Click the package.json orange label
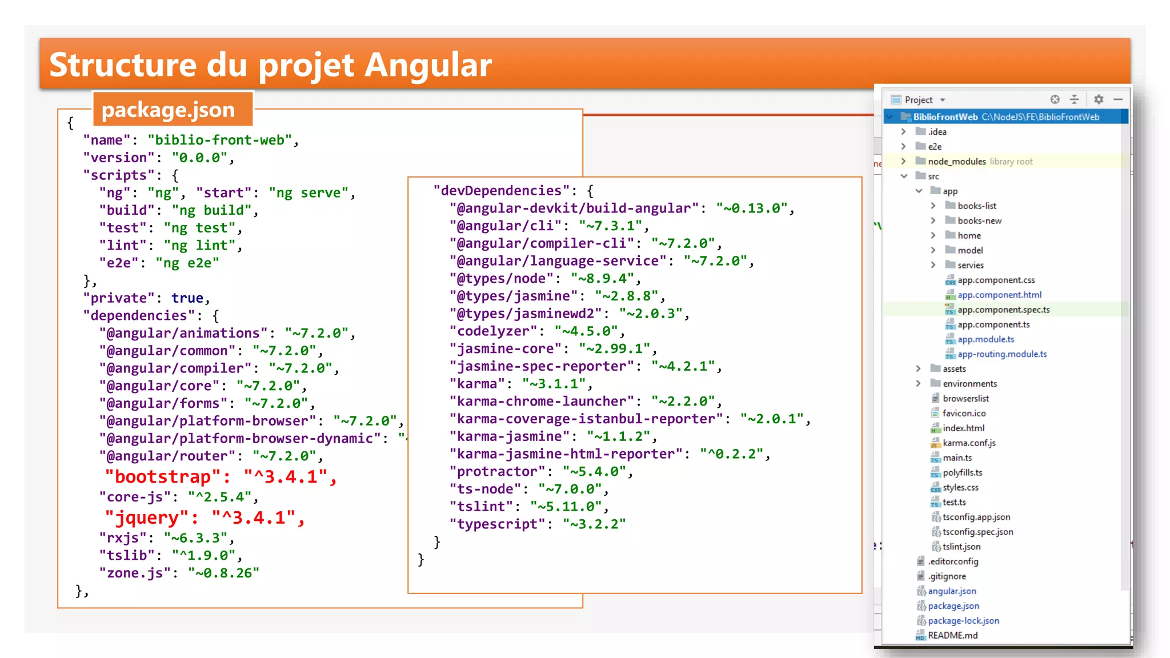 point(173,109)
